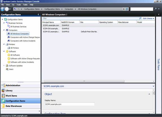Switch to the Library workspace
The height and width of the screenshot is (117, 162).
pyautogui.click(x=21, y=91)
